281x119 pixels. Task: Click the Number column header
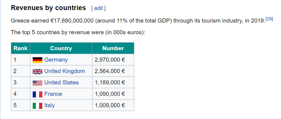click(113, 48)
